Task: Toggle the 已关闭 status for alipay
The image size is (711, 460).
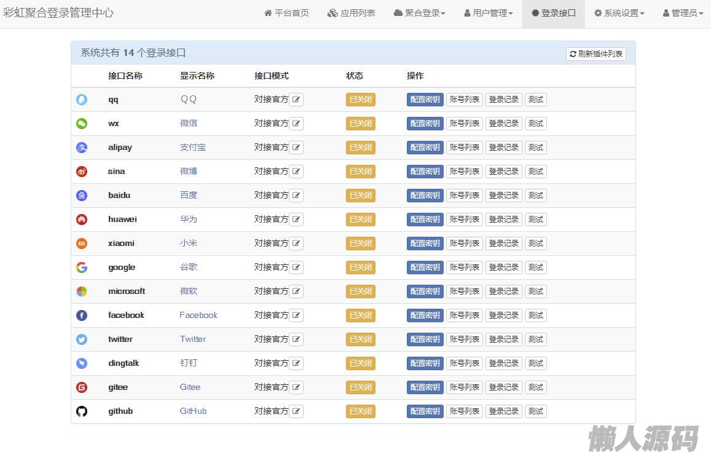Action: tap(361, 148)
